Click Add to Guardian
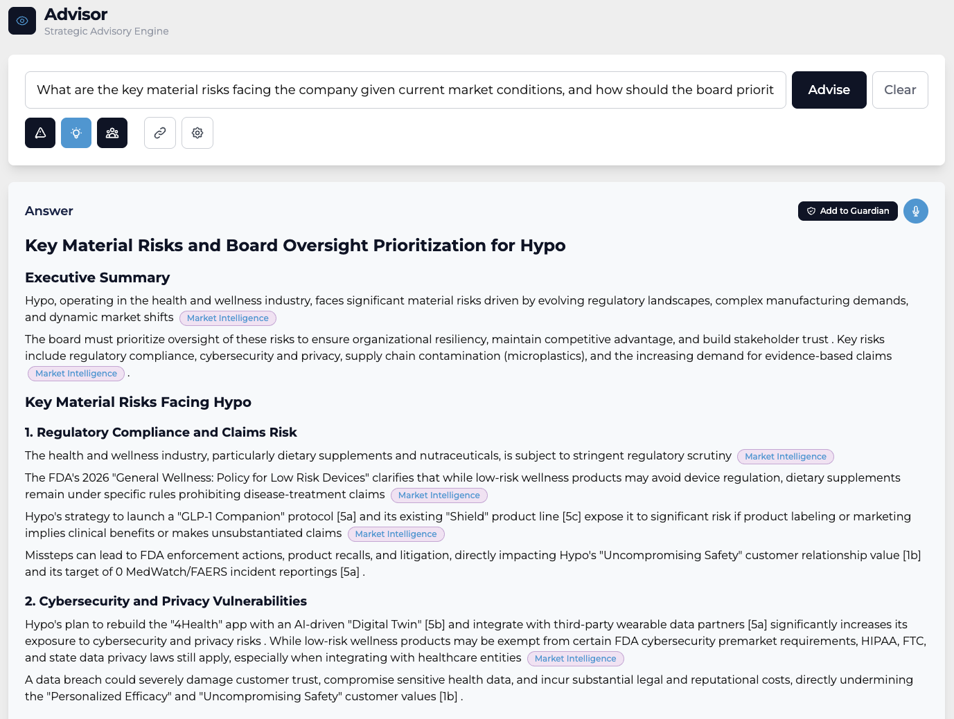The image size is (954, 719). [x=847, y=211]
